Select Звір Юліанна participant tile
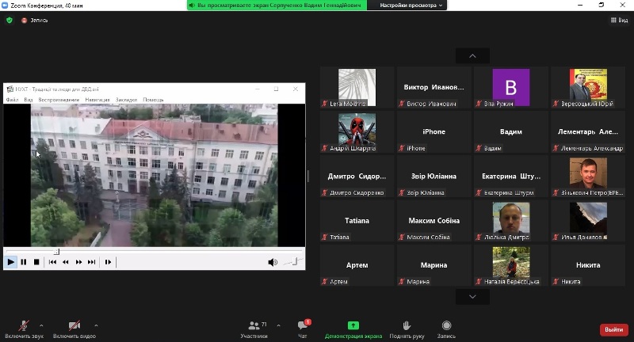This screenshot has width=634, height=342. [433, 177]
